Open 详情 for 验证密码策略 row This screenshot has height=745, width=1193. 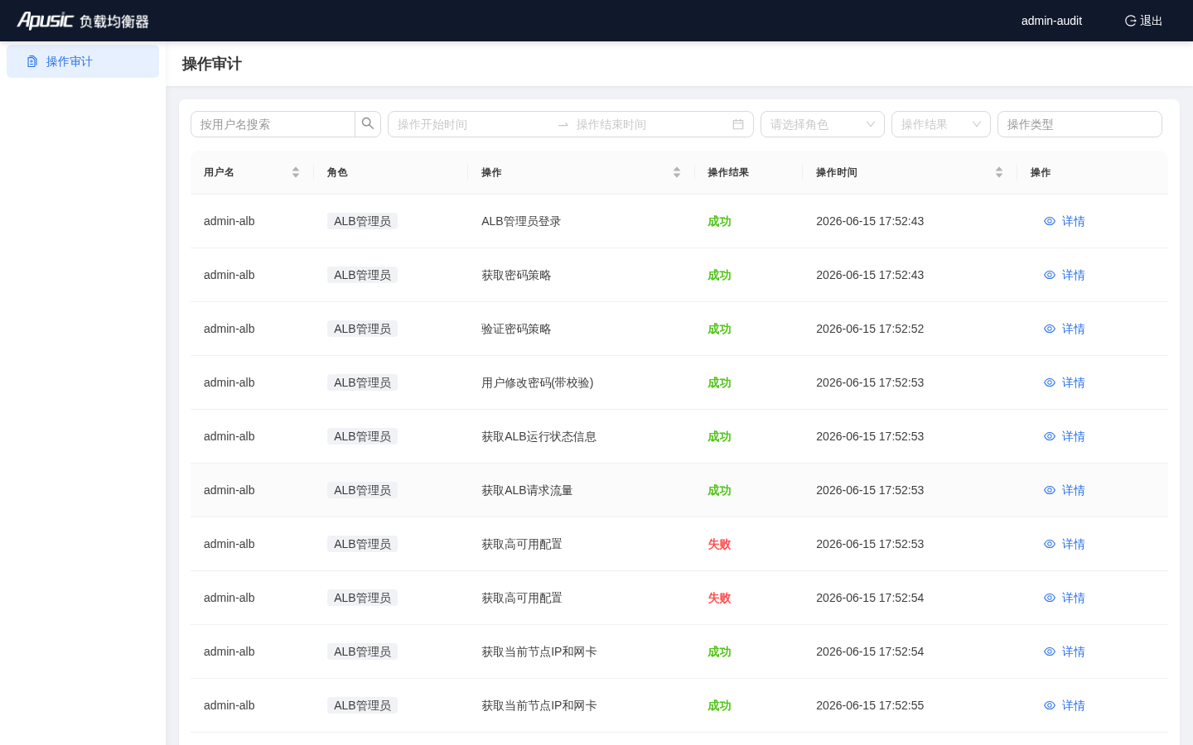(x=1064, y=329)
